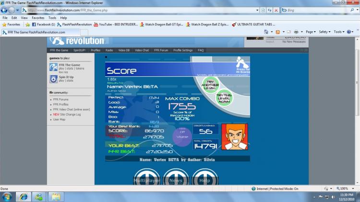Click the Multiplayer round button
The image size is (360, 202).
pos(147,177)
